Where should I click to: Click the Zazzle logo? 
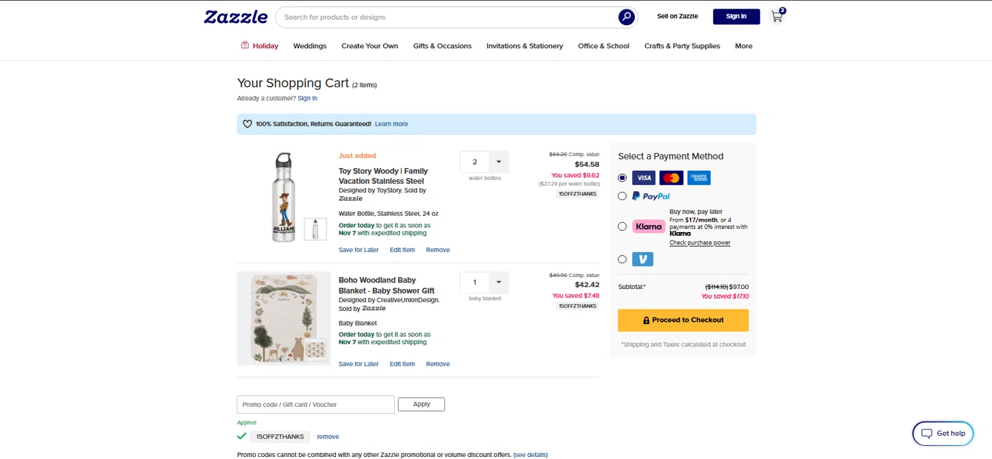(x=235, y=17)
